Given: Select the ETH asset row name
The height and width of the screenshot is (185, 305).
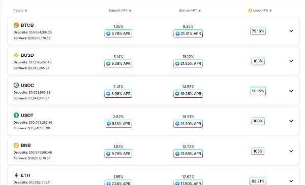Looking at the screenshot, I should coord(25,175).
